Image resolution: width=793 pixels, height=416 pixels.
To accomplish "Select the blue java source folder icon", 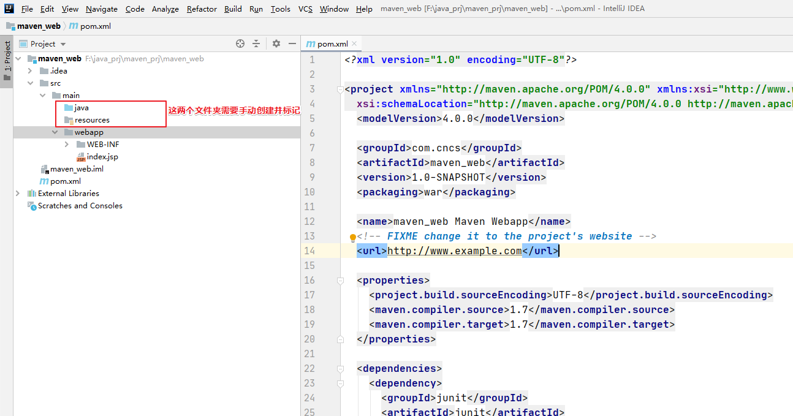I will [x=68, y=108].
